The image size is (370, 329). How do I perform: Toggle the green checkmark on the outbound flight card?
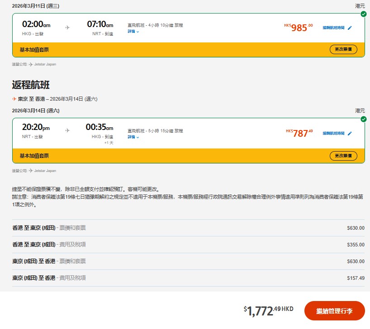click(x=364, y=14)
